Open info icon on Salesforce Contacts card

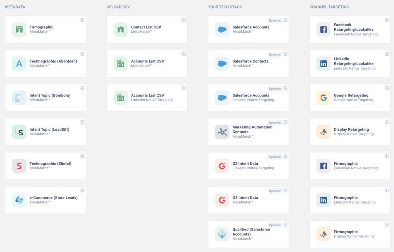(x=285, y=54)
